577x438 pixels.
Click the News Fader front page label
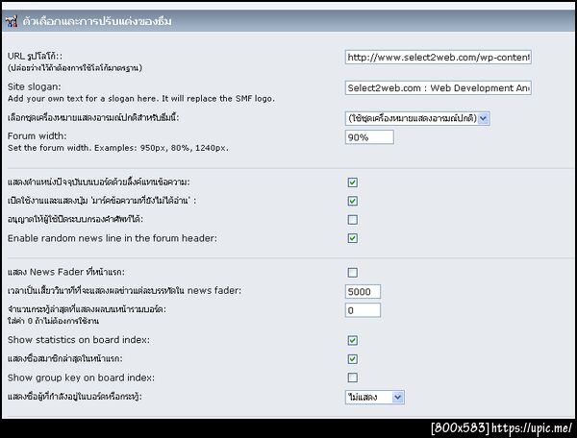click(x=66, y=272)
